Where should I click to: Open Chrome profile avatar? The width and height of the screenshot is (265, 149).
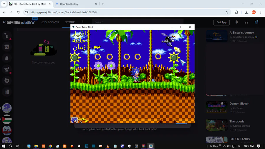(254, 12)
